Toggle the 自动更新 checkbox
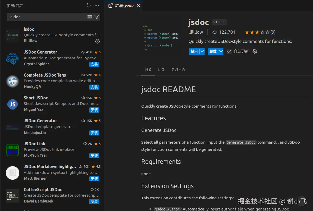This screenshot has height=211, width=313. click(x=229, y=51)
